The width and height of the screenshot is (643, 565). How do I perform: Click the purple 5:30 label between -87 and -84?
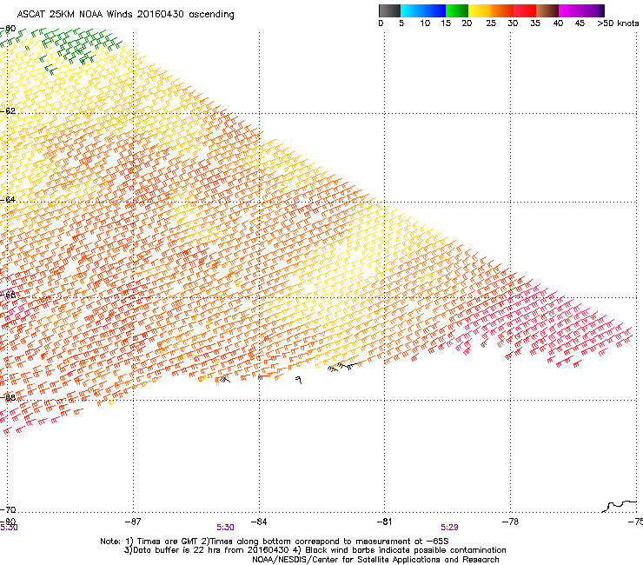(225, 528)
